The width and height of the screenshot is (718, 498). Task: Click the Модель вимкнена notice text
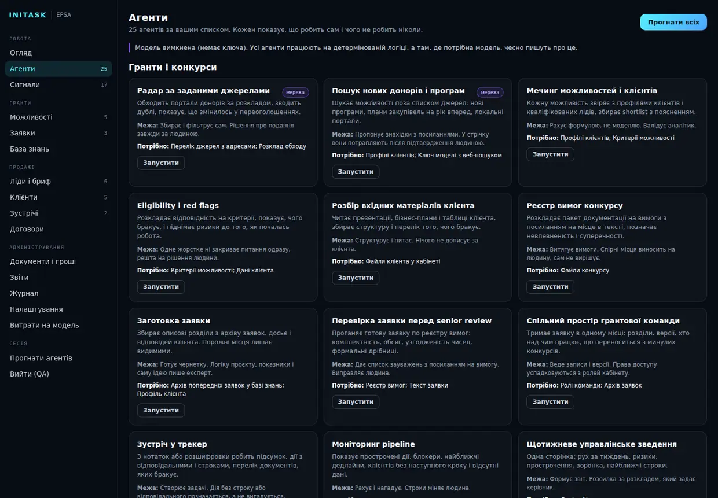pyautogui.click(x=356, y=47)
